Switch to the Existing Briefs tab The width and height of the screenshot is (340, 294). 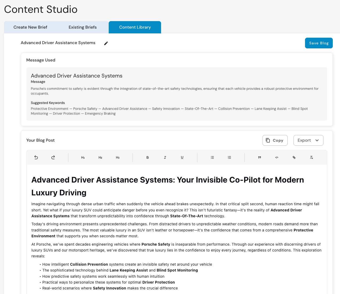[83, 27]
